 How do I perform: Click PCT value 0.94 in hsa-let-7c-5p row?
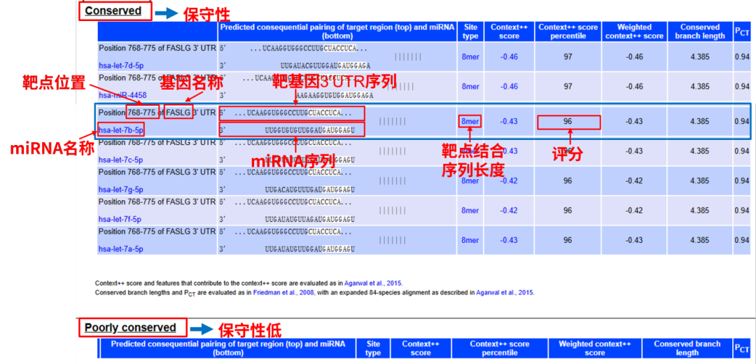(742, 151)
